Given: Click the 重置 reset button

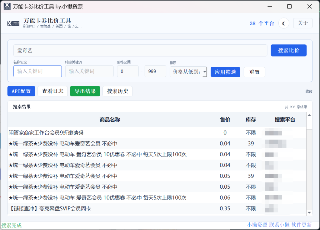Looking at the screenshot, I should (254, 72).
